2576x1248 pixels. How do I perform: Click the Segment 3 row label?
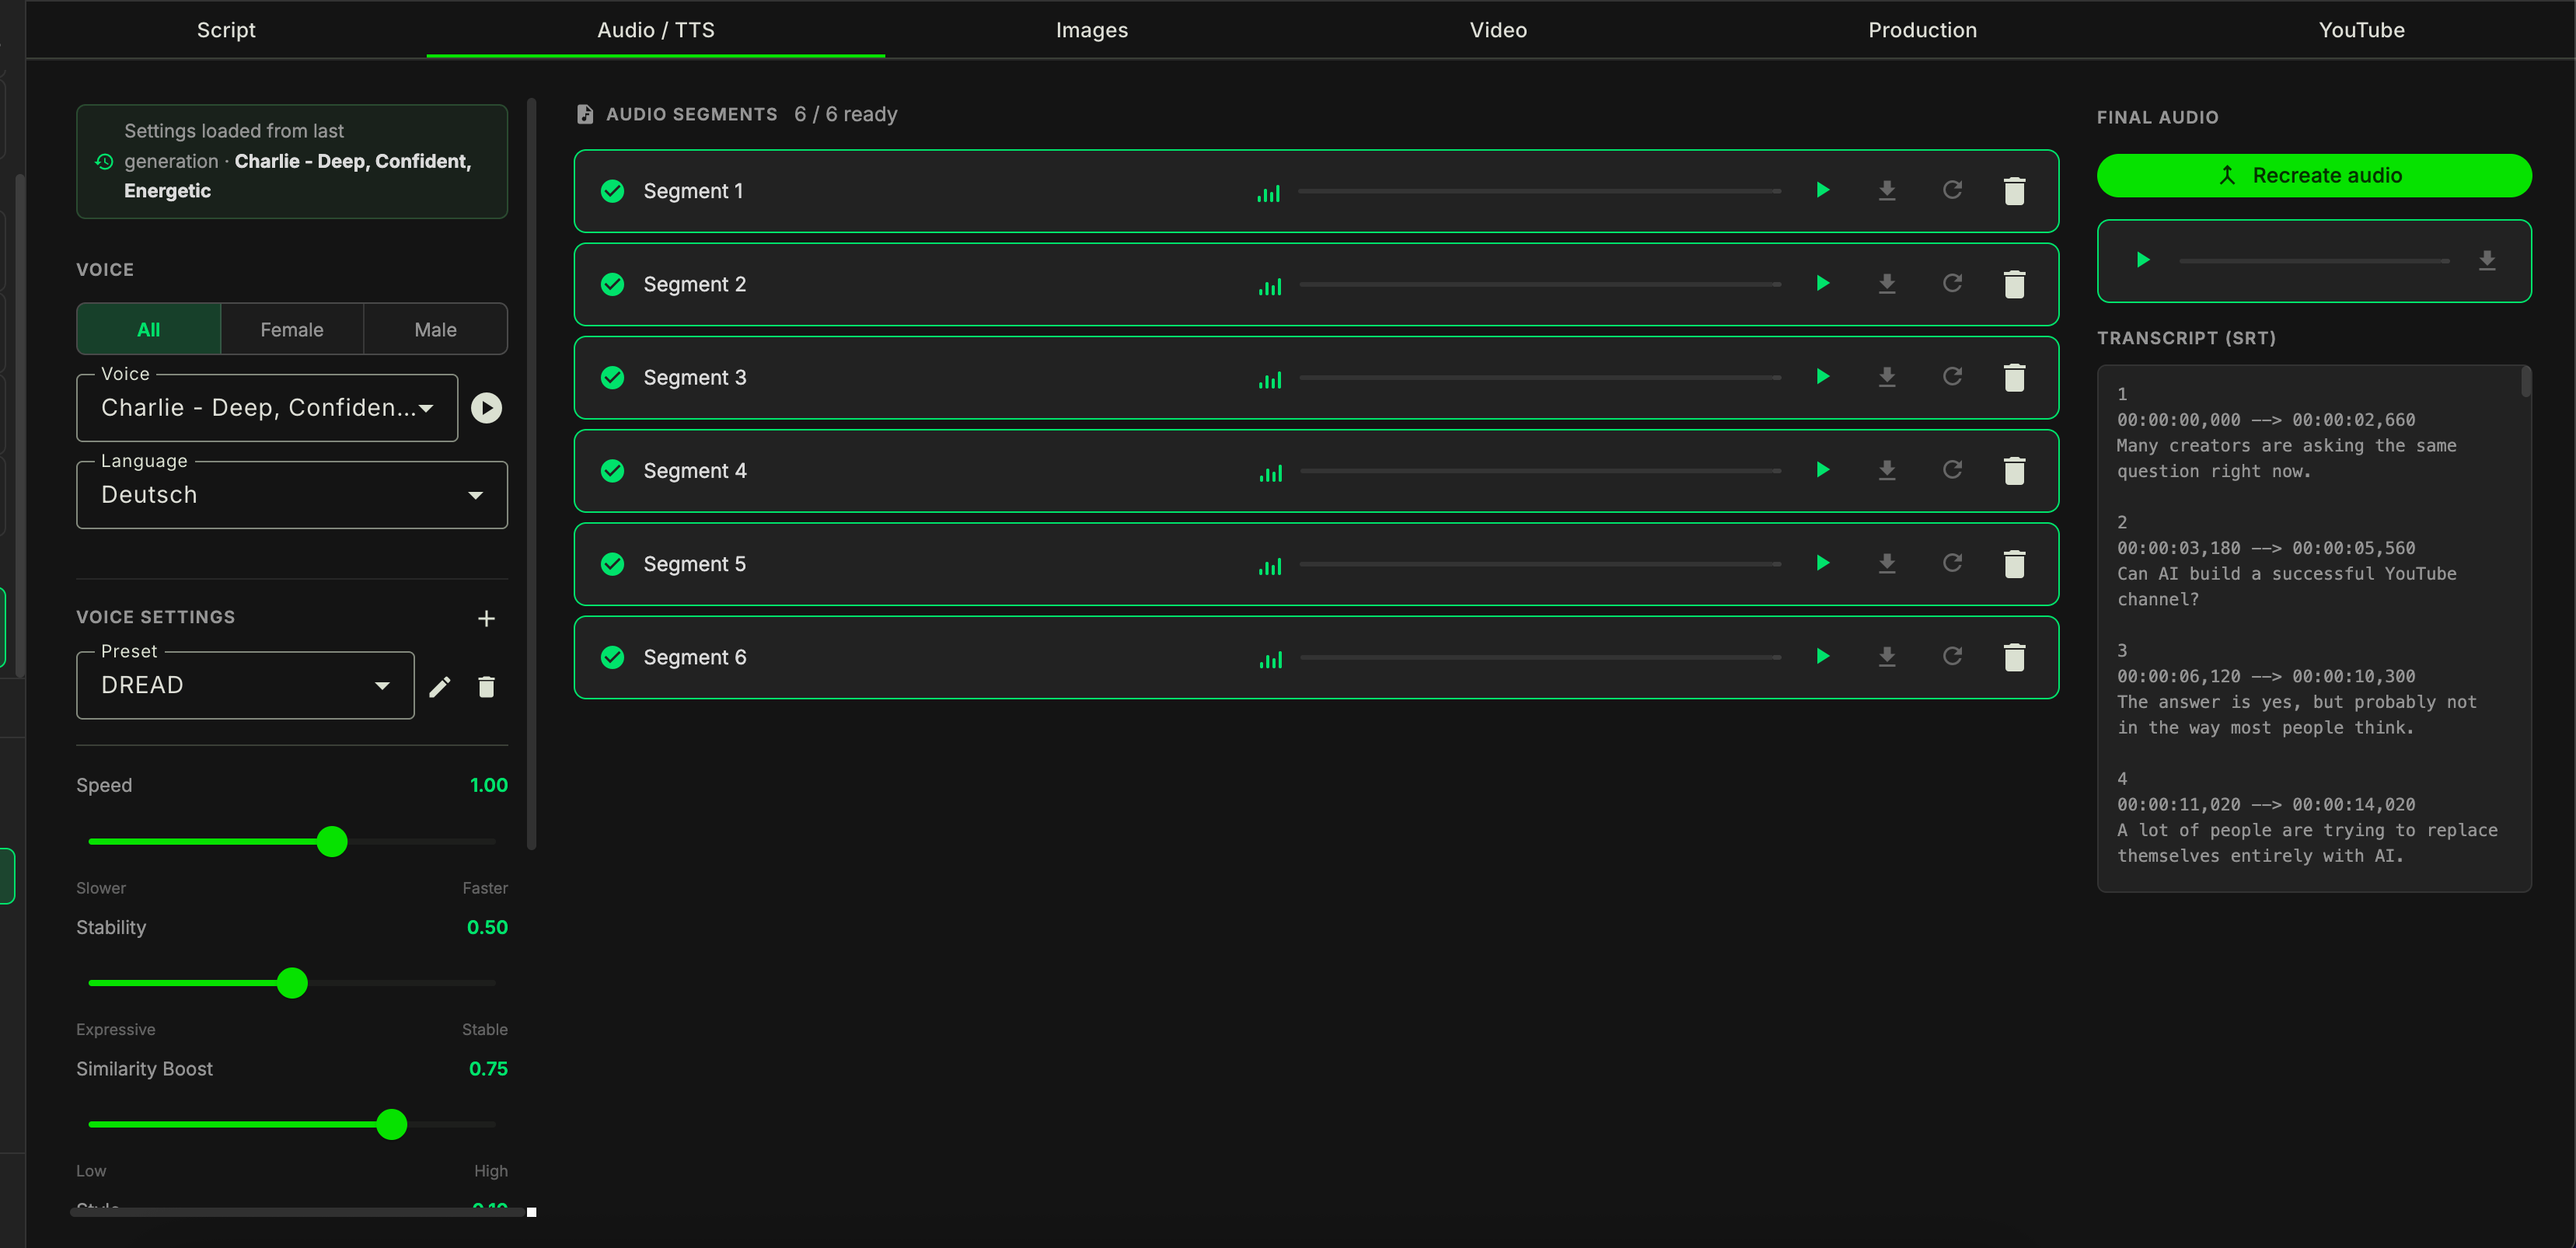695,377
